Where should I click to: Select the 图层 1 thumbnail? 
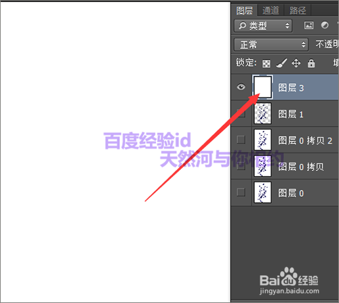(x=262, y=113)
